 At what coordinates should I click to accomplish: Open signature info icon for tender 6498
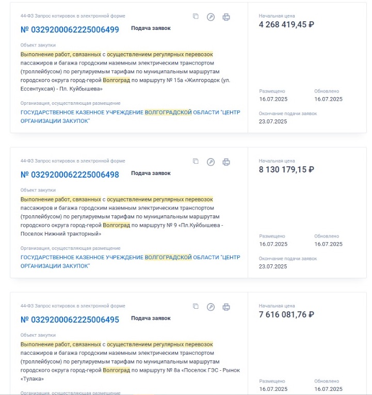coord(211,162)
